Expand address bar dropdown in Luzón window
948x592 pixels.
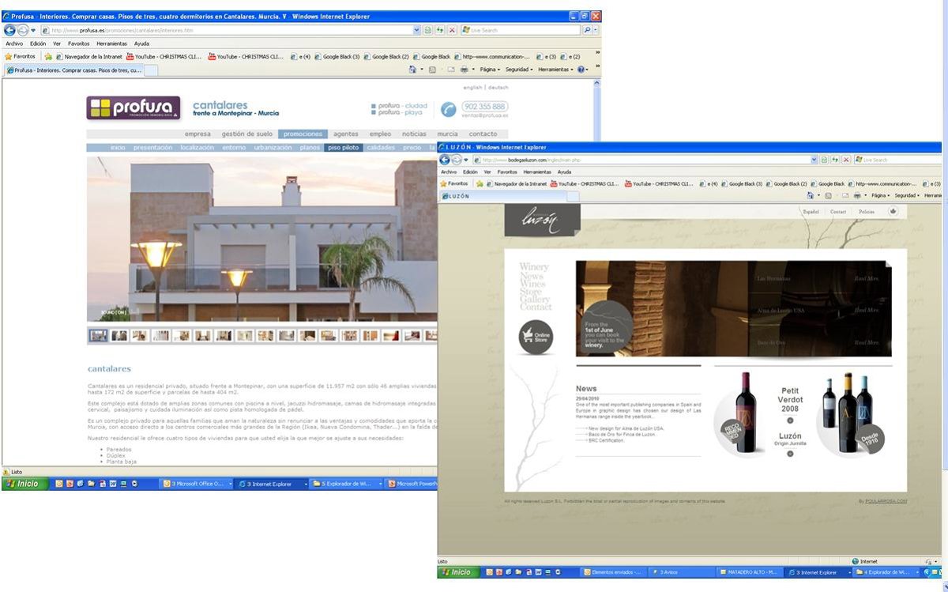coord(814,160)
